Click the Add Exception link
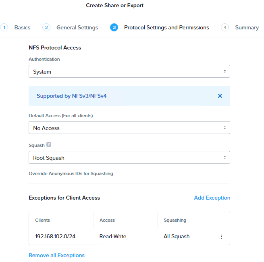Screen dimensions: 264x262 [212, 198]
